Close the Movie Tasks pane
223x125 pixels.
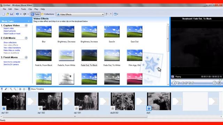point(29,21)
